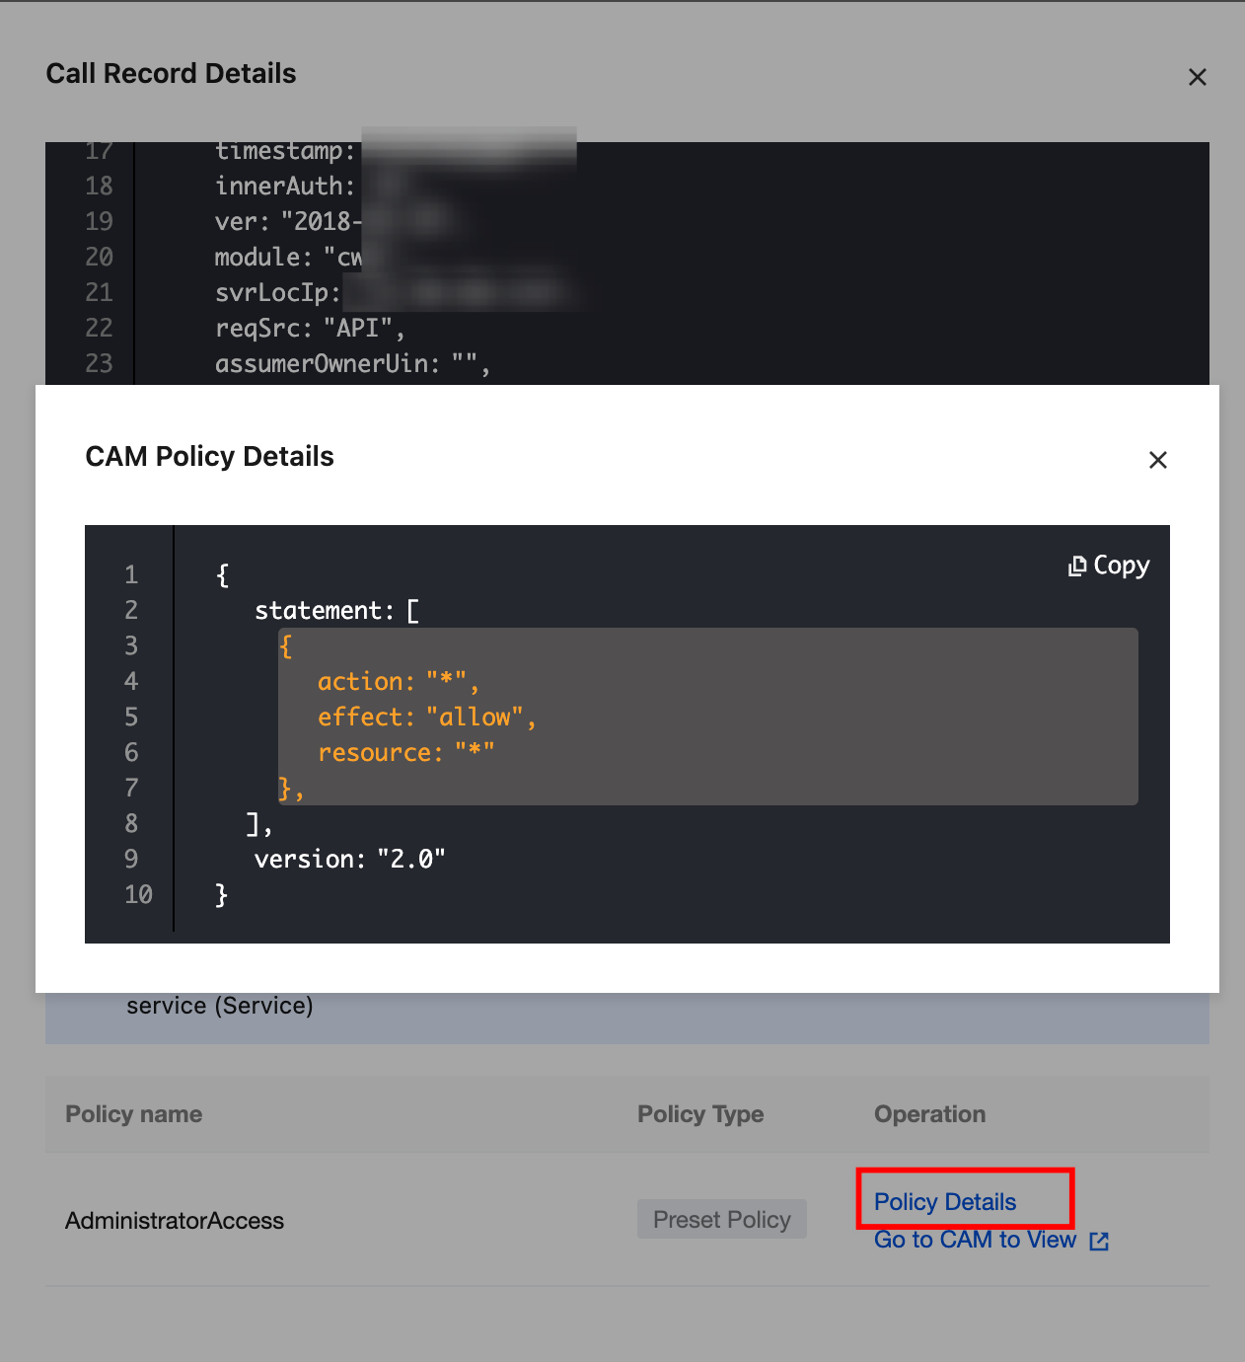1245x1362 pixels.
Task: Click the external link icon beside CAM link
Action: pos(1099,1242)
